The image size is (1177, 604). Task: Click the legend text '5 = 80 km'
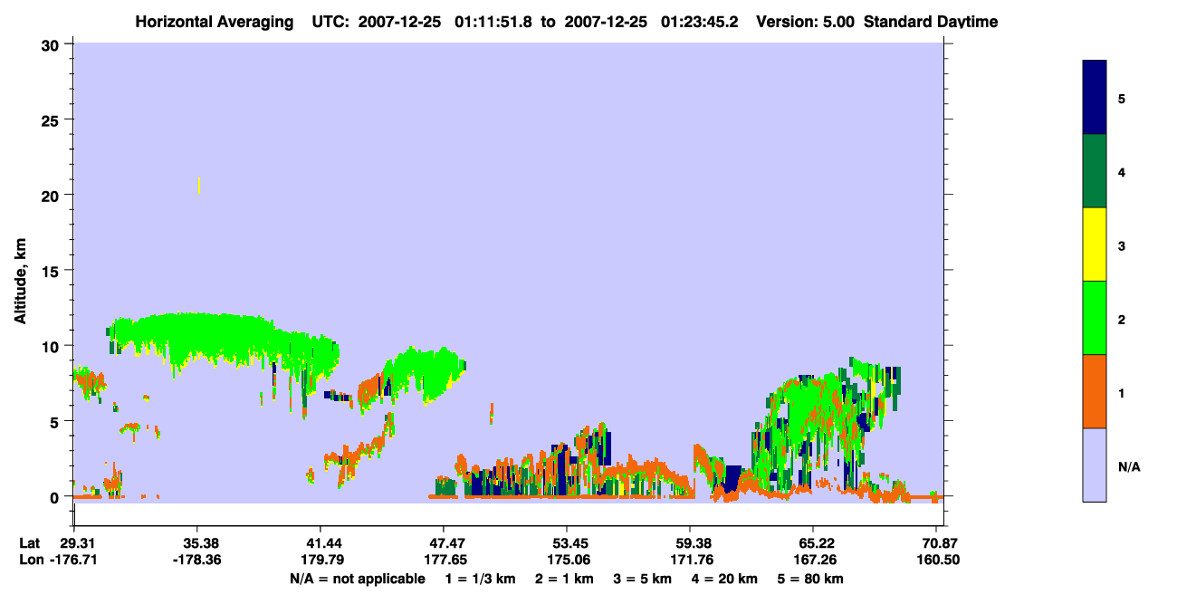coord(810,579)
